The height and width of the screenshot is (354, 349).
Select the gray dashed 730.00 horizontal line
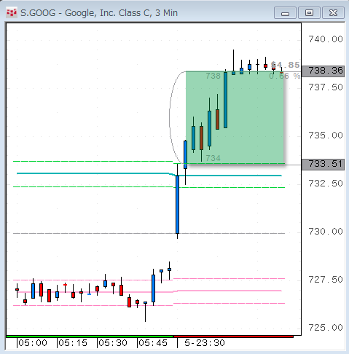[149, 233]
